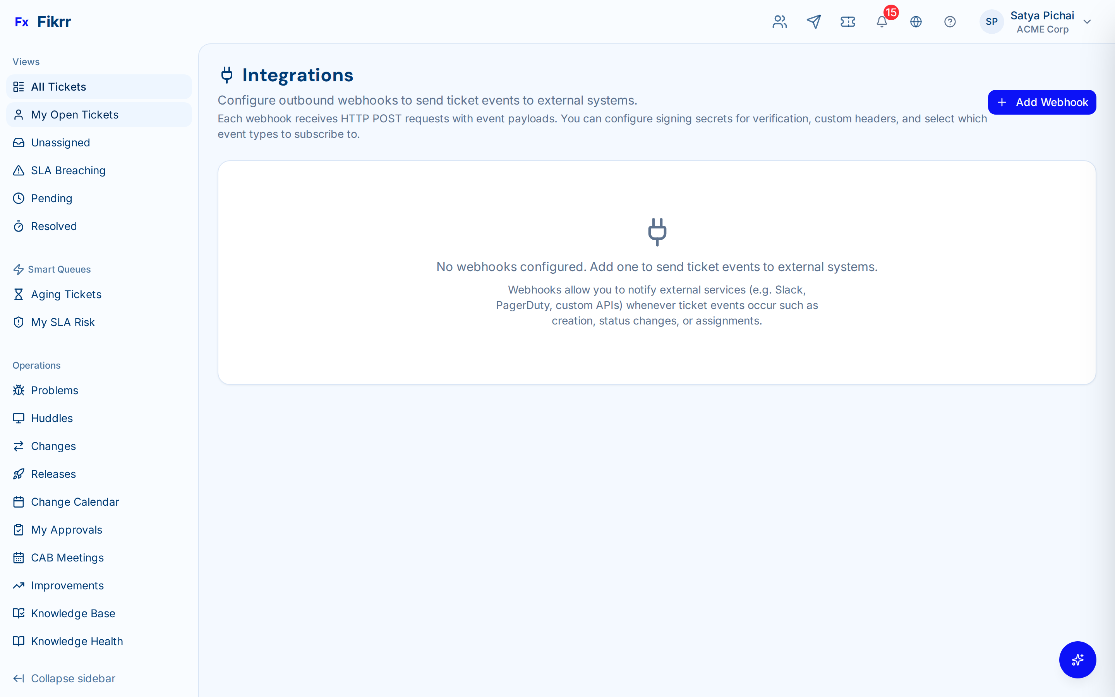Open the CAB Meetings menu item

[x=67, y=557]
